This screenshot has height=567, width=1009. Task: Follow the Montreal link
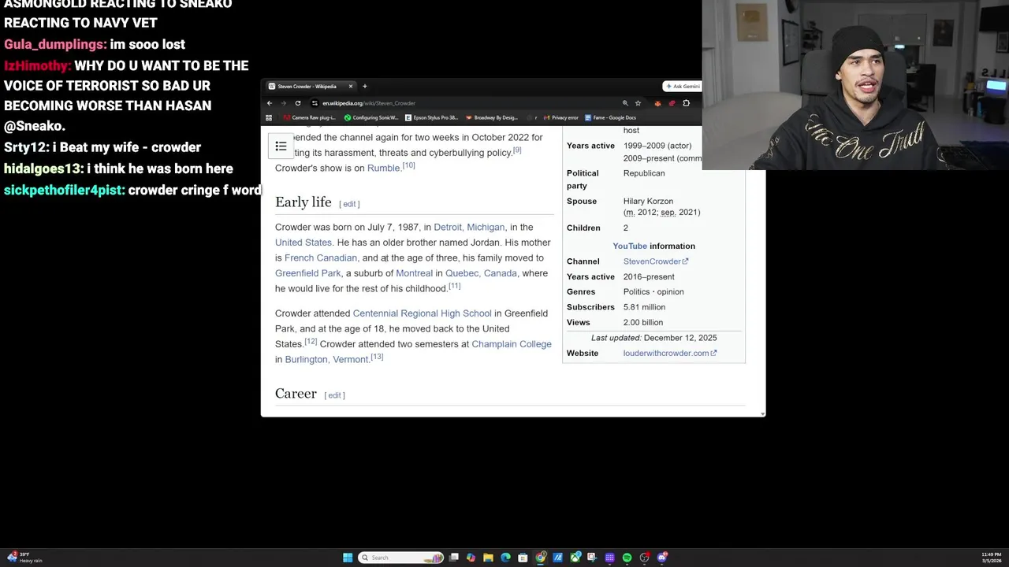[x=415, y=273]
